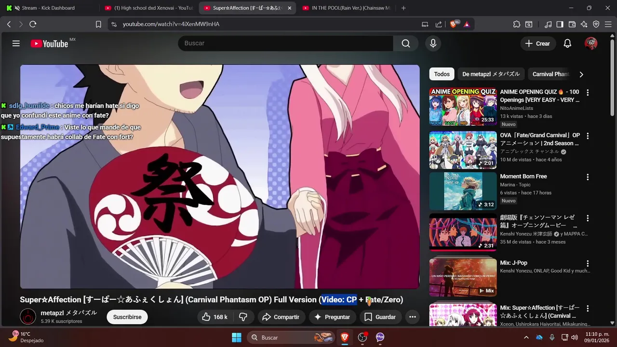Save video with Guardar button
The width and height of the screenshot is (617, 347).
click(380, 317)
